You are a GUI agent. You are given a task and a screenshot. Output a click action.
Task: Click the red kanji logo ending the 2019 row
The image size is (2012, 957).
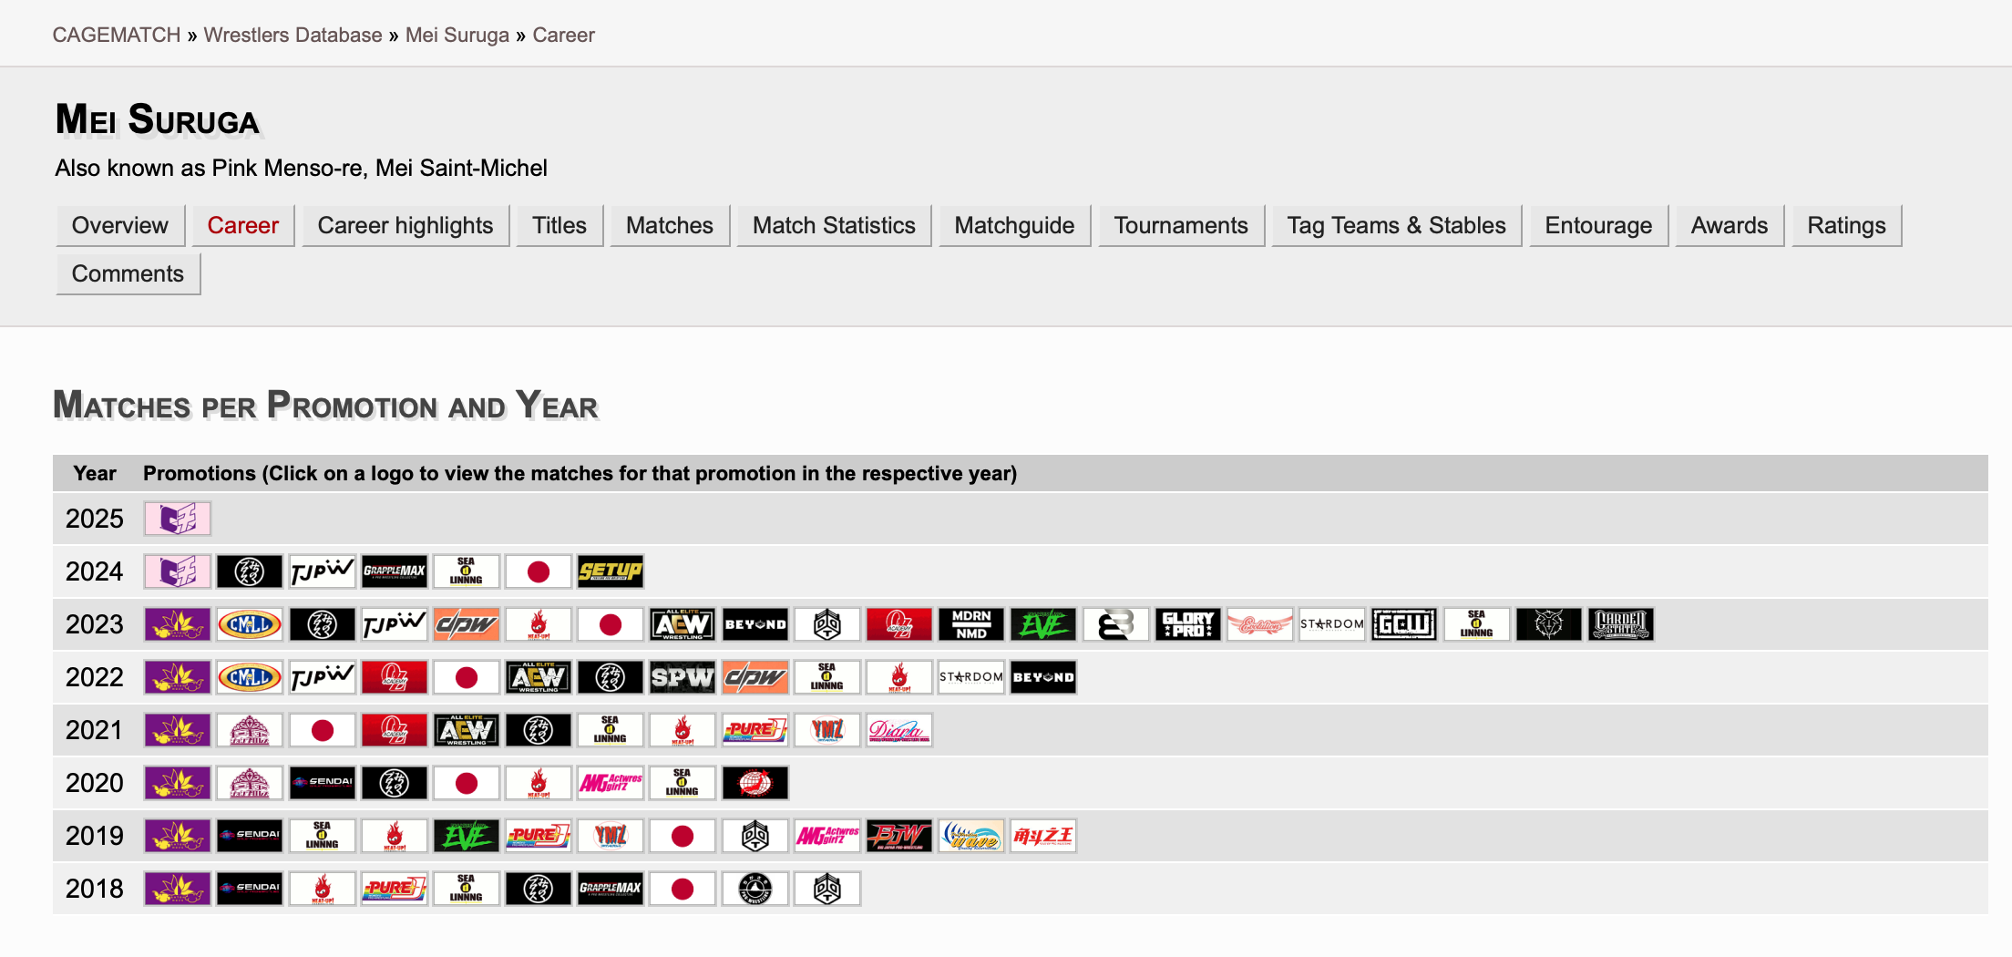click(x=1043, y=836)
